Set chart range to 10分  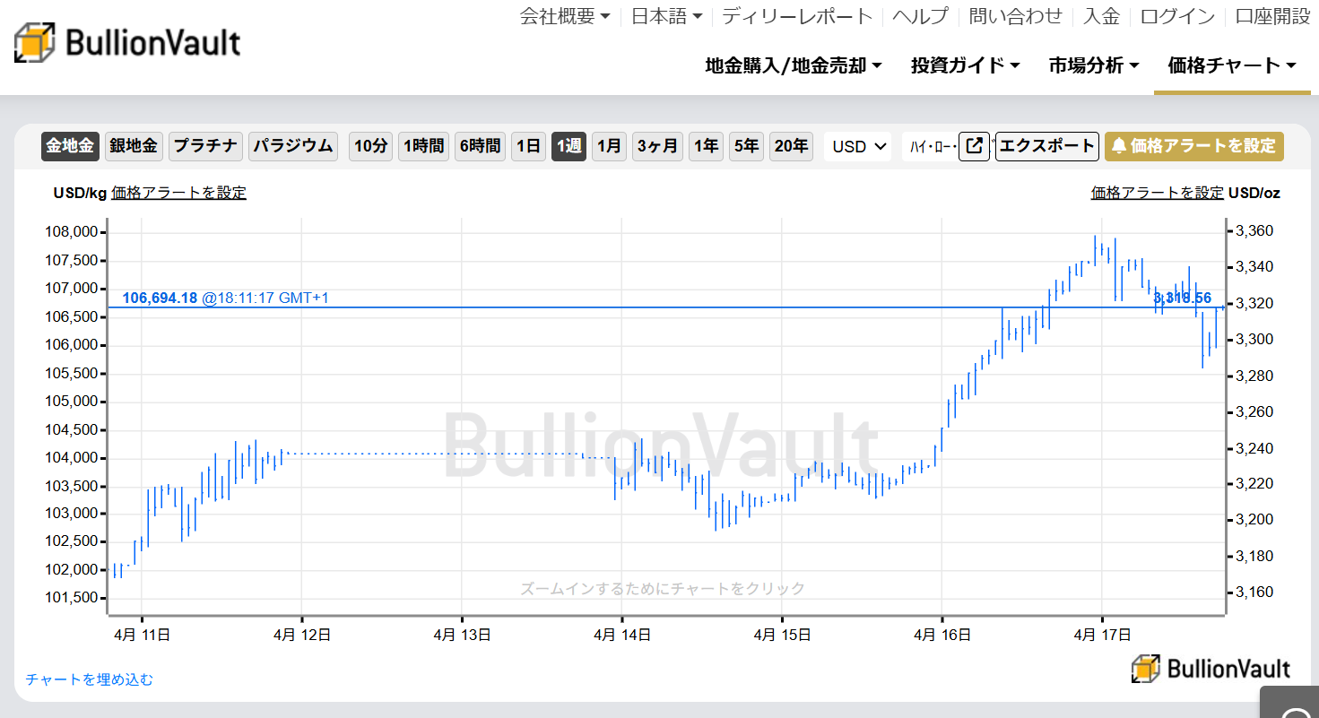pos(370,146)
